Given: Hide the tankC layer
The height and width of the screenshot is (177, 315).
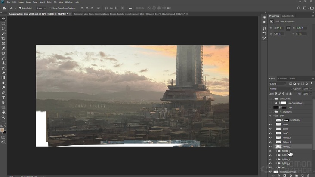Looking at the screenshot, I should [x=270, y=133].
